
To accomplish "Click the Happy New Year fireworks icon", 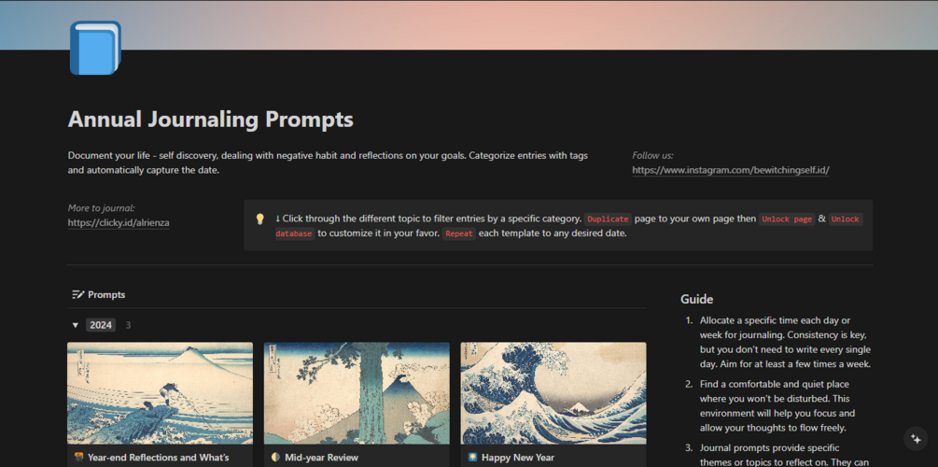I will coord(472,458).
